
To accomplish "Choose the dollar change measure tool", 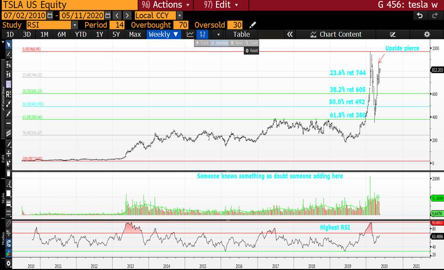I will pyautogui.click(x=9, y=74).
